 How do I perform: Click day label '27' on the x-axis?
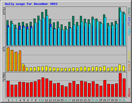[108, 100]
